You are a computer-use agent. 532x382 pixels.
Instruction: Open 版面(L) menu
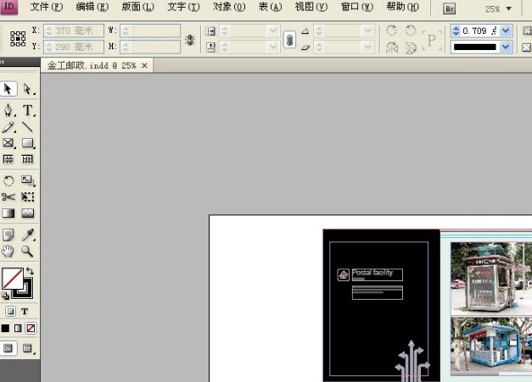click(x=137, y=7)
